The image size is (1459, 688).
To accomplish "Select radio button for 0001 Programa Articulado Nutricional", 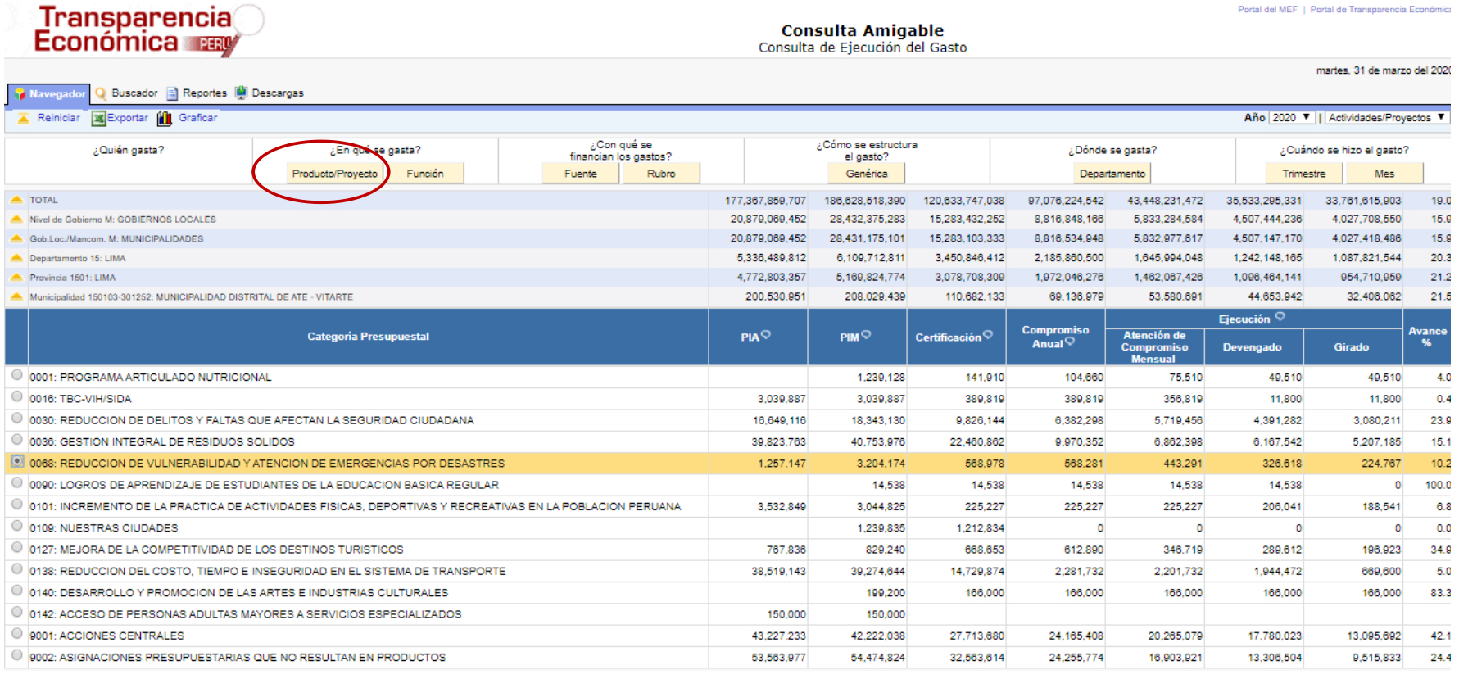I will coord(17,375).
